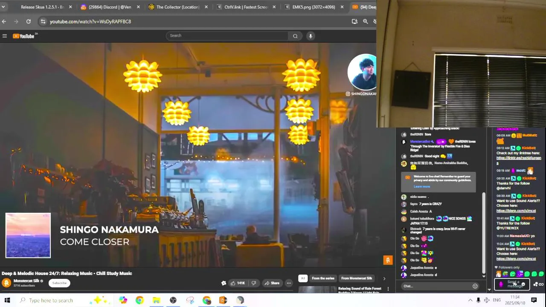Image resolution: width=546 pixels, height=307 pixels.
Task: Open Monstercat Silk channel avatar
Action: click(x=6, y=283)
